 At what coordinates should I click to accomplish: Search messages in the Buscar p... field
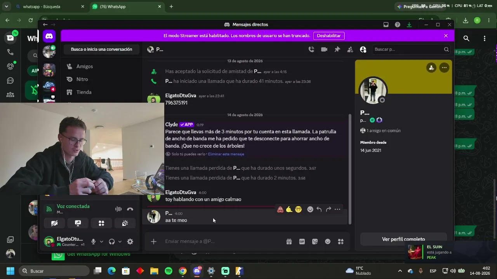coord(411,49)
